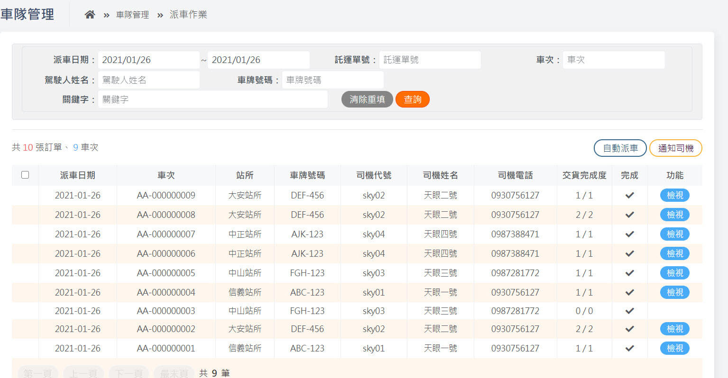Viewport: 728px width, 378px height.
Task: Open the 車隊管理 breadcrumb link
Action: tap(132, 15)
